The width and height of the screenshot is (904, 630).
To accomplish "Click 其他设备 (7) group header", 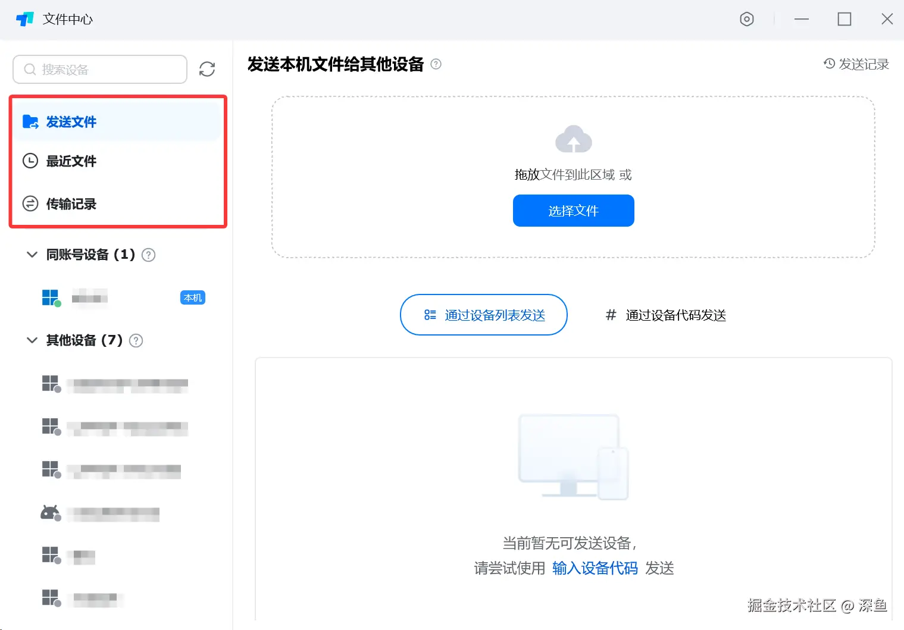I will pyautogui.click(x=85, y=340).
